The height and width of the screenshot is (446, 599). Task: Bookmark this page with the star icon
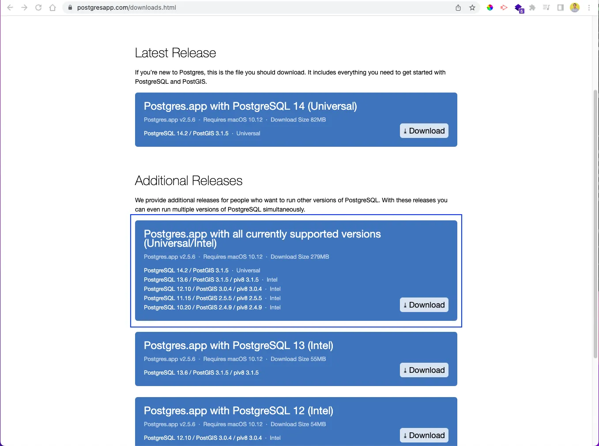click(x=472, y=7)
